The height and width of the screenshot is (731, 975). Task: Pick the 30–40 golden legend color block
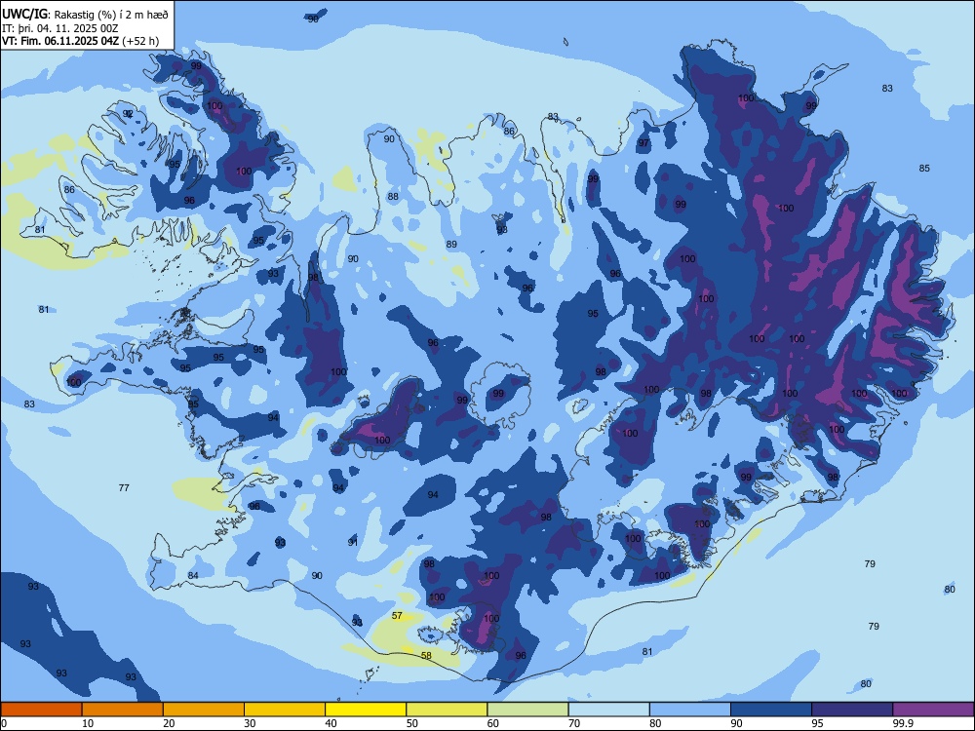285,710
